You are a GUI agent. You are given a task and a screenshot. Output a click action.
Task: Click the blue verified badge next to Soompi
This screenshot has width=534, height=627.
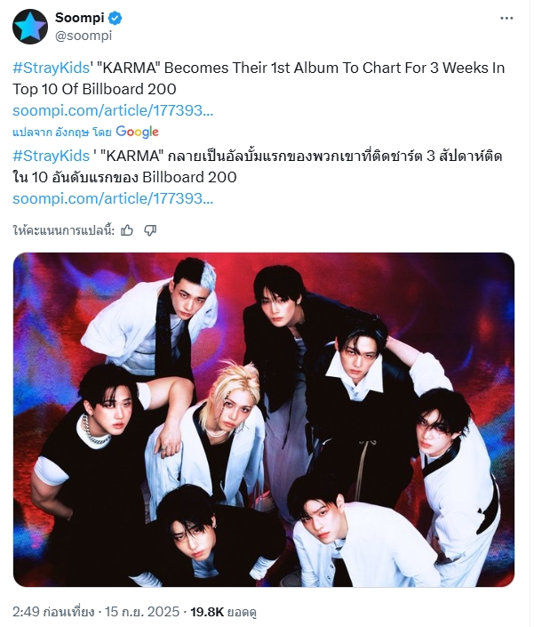[x=116, y=18]
